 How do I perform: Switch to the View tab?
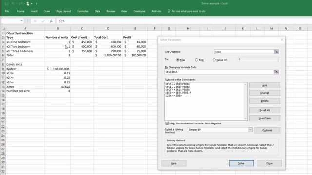tap(124, 11)
